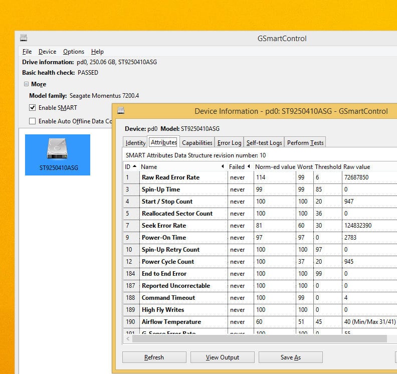The image size is (397, 374).
Task: Click the GSmartControl main window title icon
Action: [x=24, y=38]
